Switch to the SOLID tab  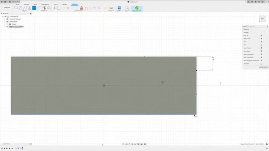(17, 5)
